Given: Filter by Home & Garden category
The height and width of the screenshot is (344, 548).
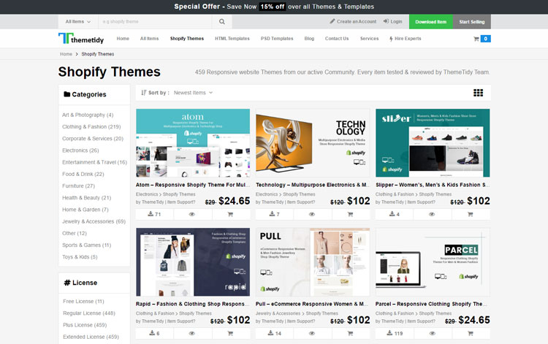Looking at the screenshot, I should (85, 210).
